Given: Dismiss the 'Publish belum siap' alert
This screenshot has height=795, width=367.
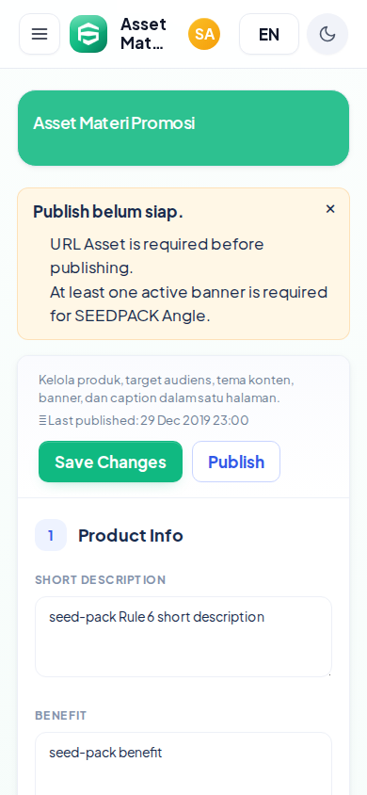Looking at the screenshot, I should coord(330,209).
